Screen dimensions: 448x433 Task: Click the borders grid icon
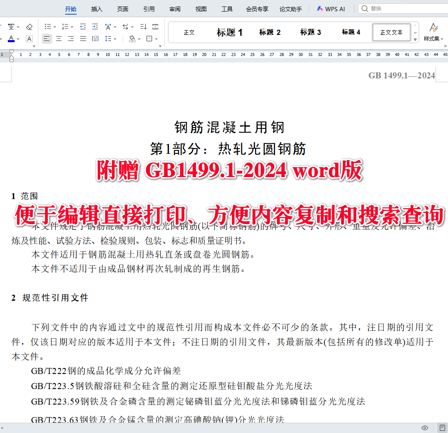click(149, 39)
